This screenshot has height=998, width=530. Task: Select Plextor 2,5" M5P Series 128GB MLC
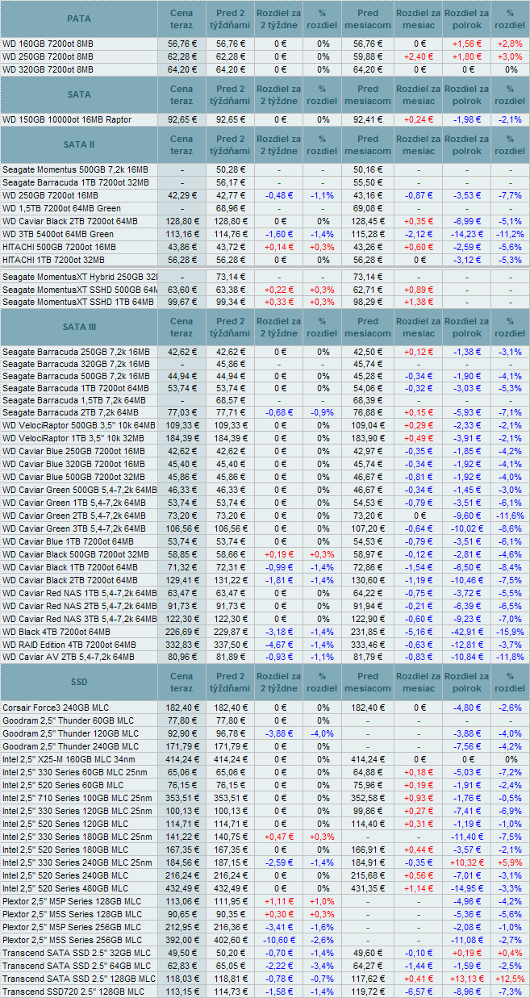pos(72,901)
